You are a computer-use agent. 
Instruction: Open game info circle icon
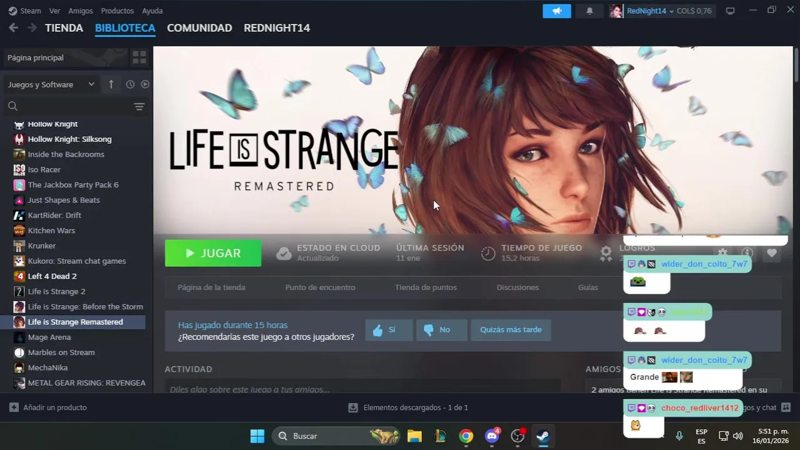(747, 253)
